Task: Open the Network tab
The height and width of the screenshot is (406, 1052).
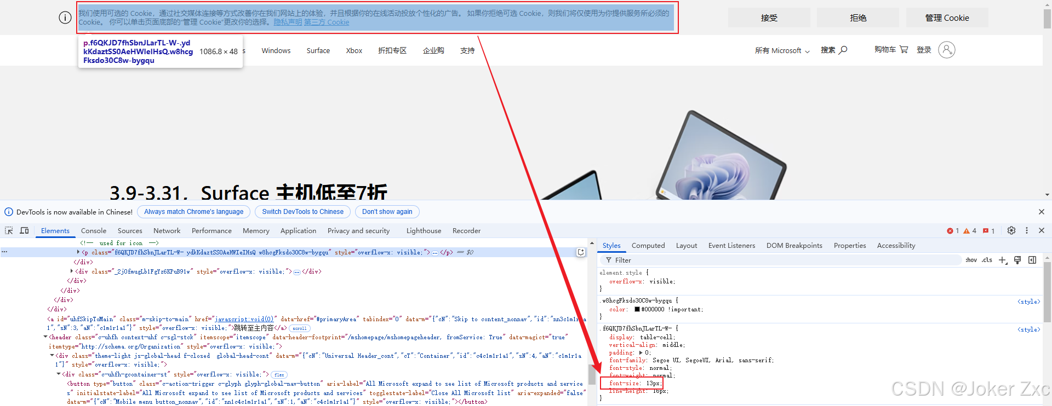Action: pos(167,231)
